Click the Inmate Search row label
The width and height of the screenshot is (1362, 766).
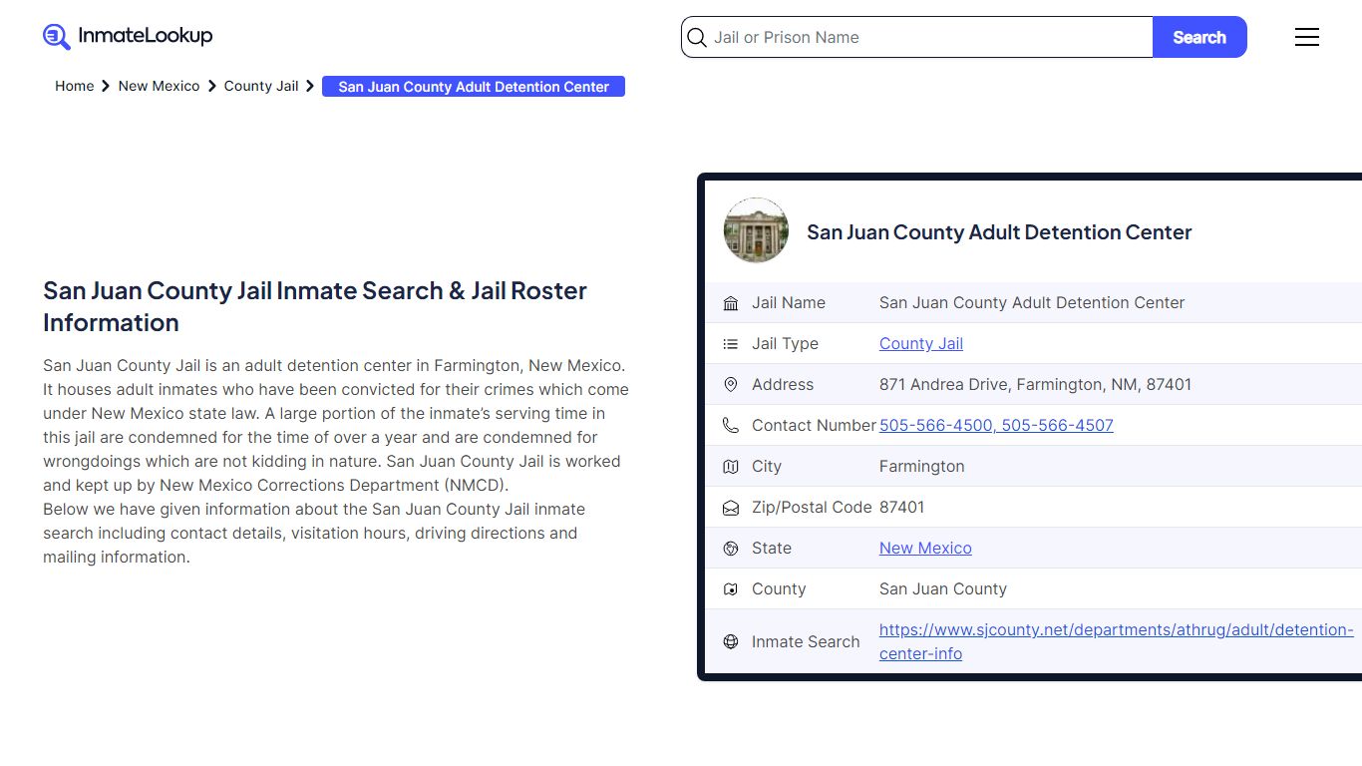coord(806,641)
